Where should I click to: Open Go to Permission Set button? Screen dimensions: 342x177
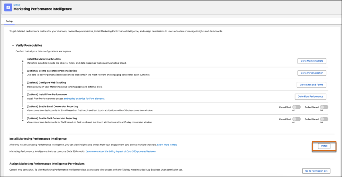(x=316, y=171)
